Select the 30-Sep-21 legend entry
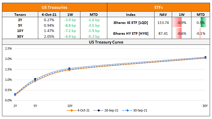 (x=135, y=110)
